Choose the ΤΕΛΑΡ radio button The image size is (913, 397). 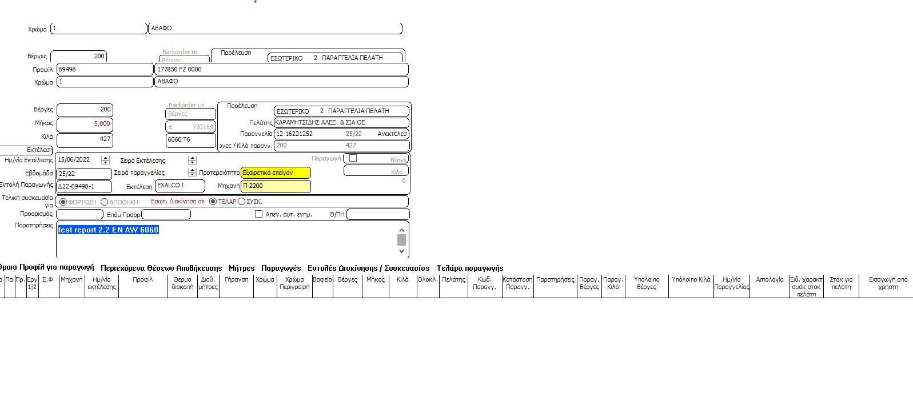tap(213, 202)
